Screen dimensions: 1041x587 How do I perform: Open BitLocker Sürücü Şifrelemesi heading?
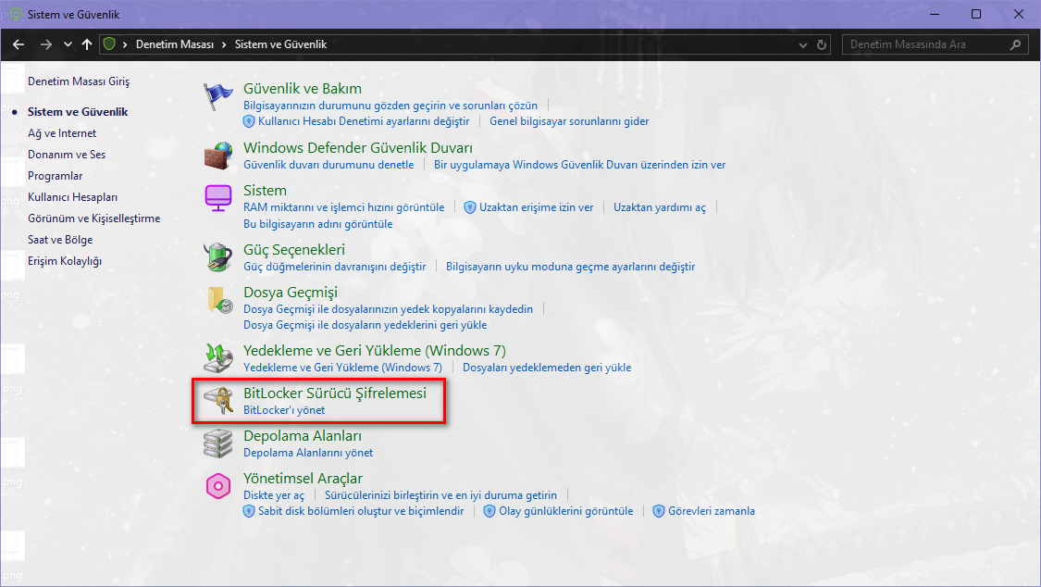tap(335, 393)
